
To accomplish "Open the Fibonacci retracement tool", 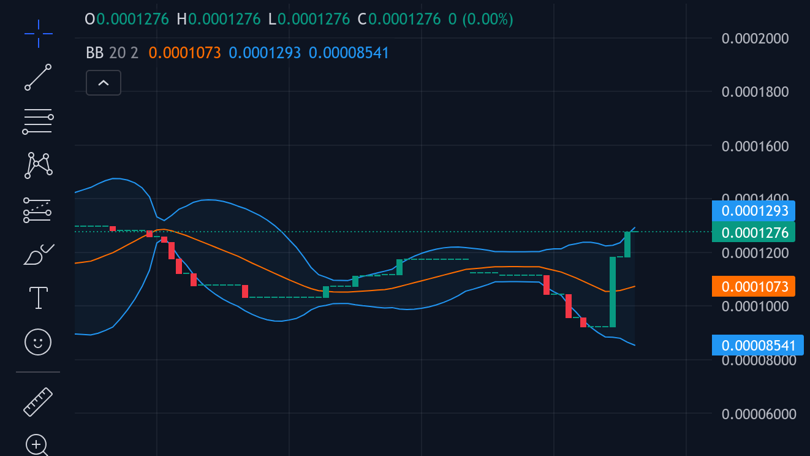I will [x=38, y=122].
